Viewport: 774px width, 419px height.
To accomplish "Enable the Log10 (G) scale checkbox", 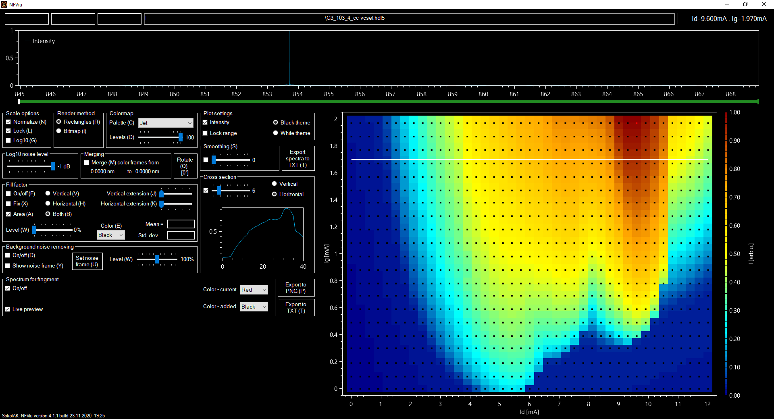I will [8, 141].
